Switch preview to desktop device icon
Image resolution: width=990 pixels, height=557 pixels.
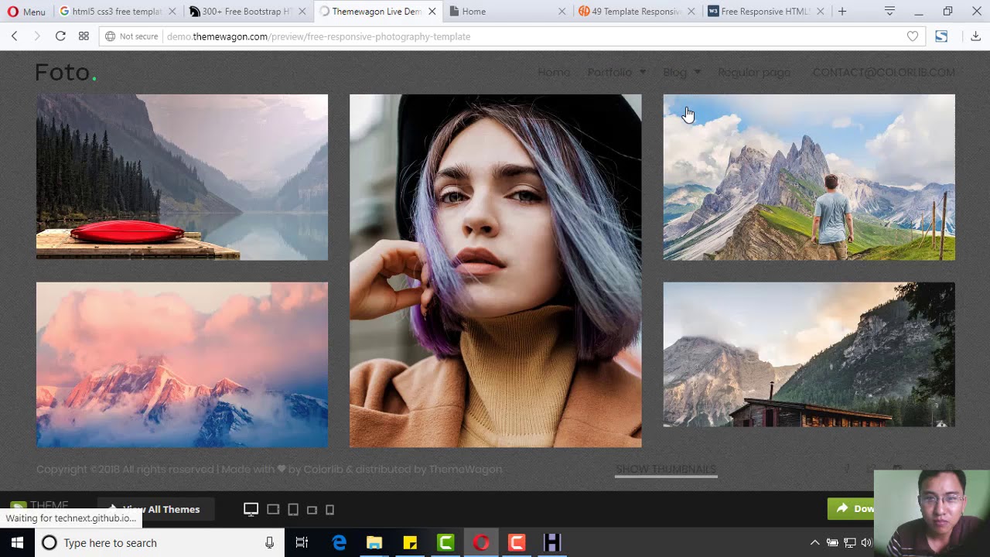tap(251, 509)
